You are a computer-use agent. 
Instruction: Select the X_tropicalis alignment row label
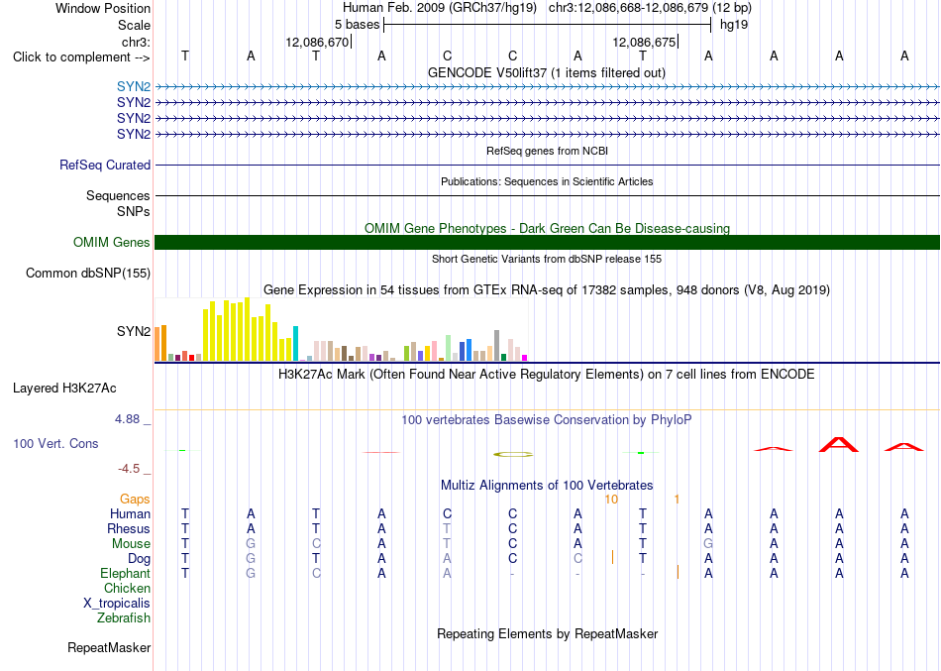(x=117, y=604)
